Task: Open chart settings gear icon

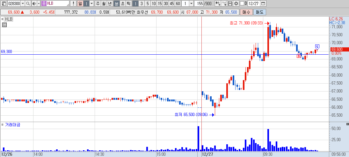Action: click(236, 3)
